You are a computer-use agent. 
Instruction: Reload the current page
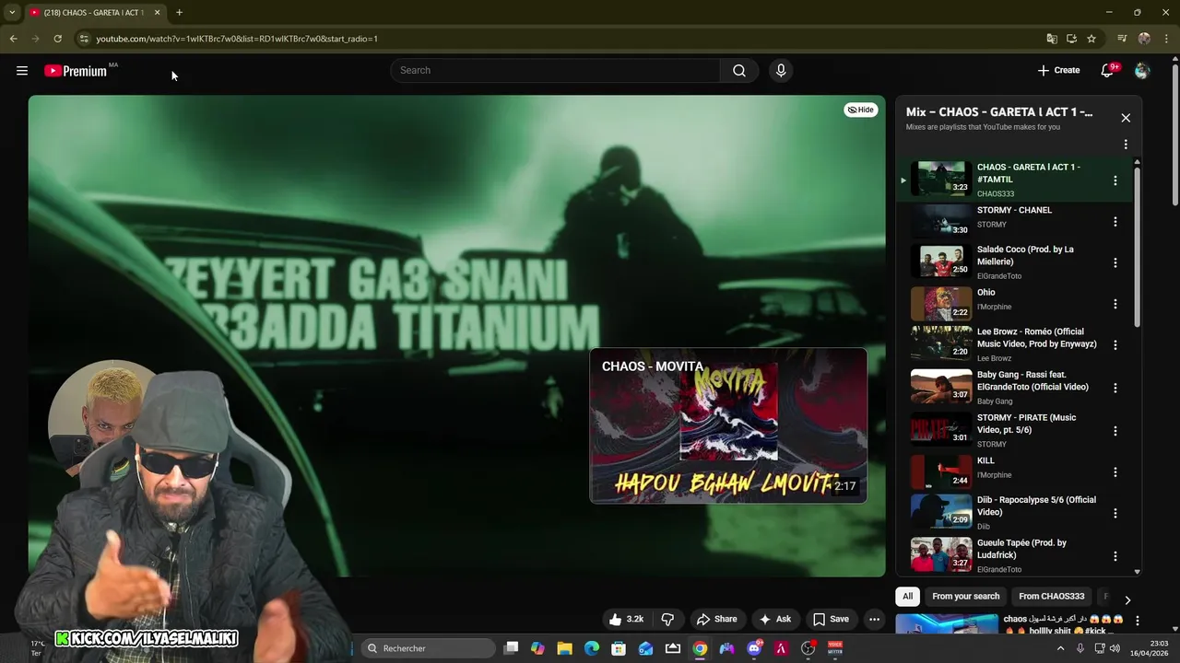tap(57, 39)
